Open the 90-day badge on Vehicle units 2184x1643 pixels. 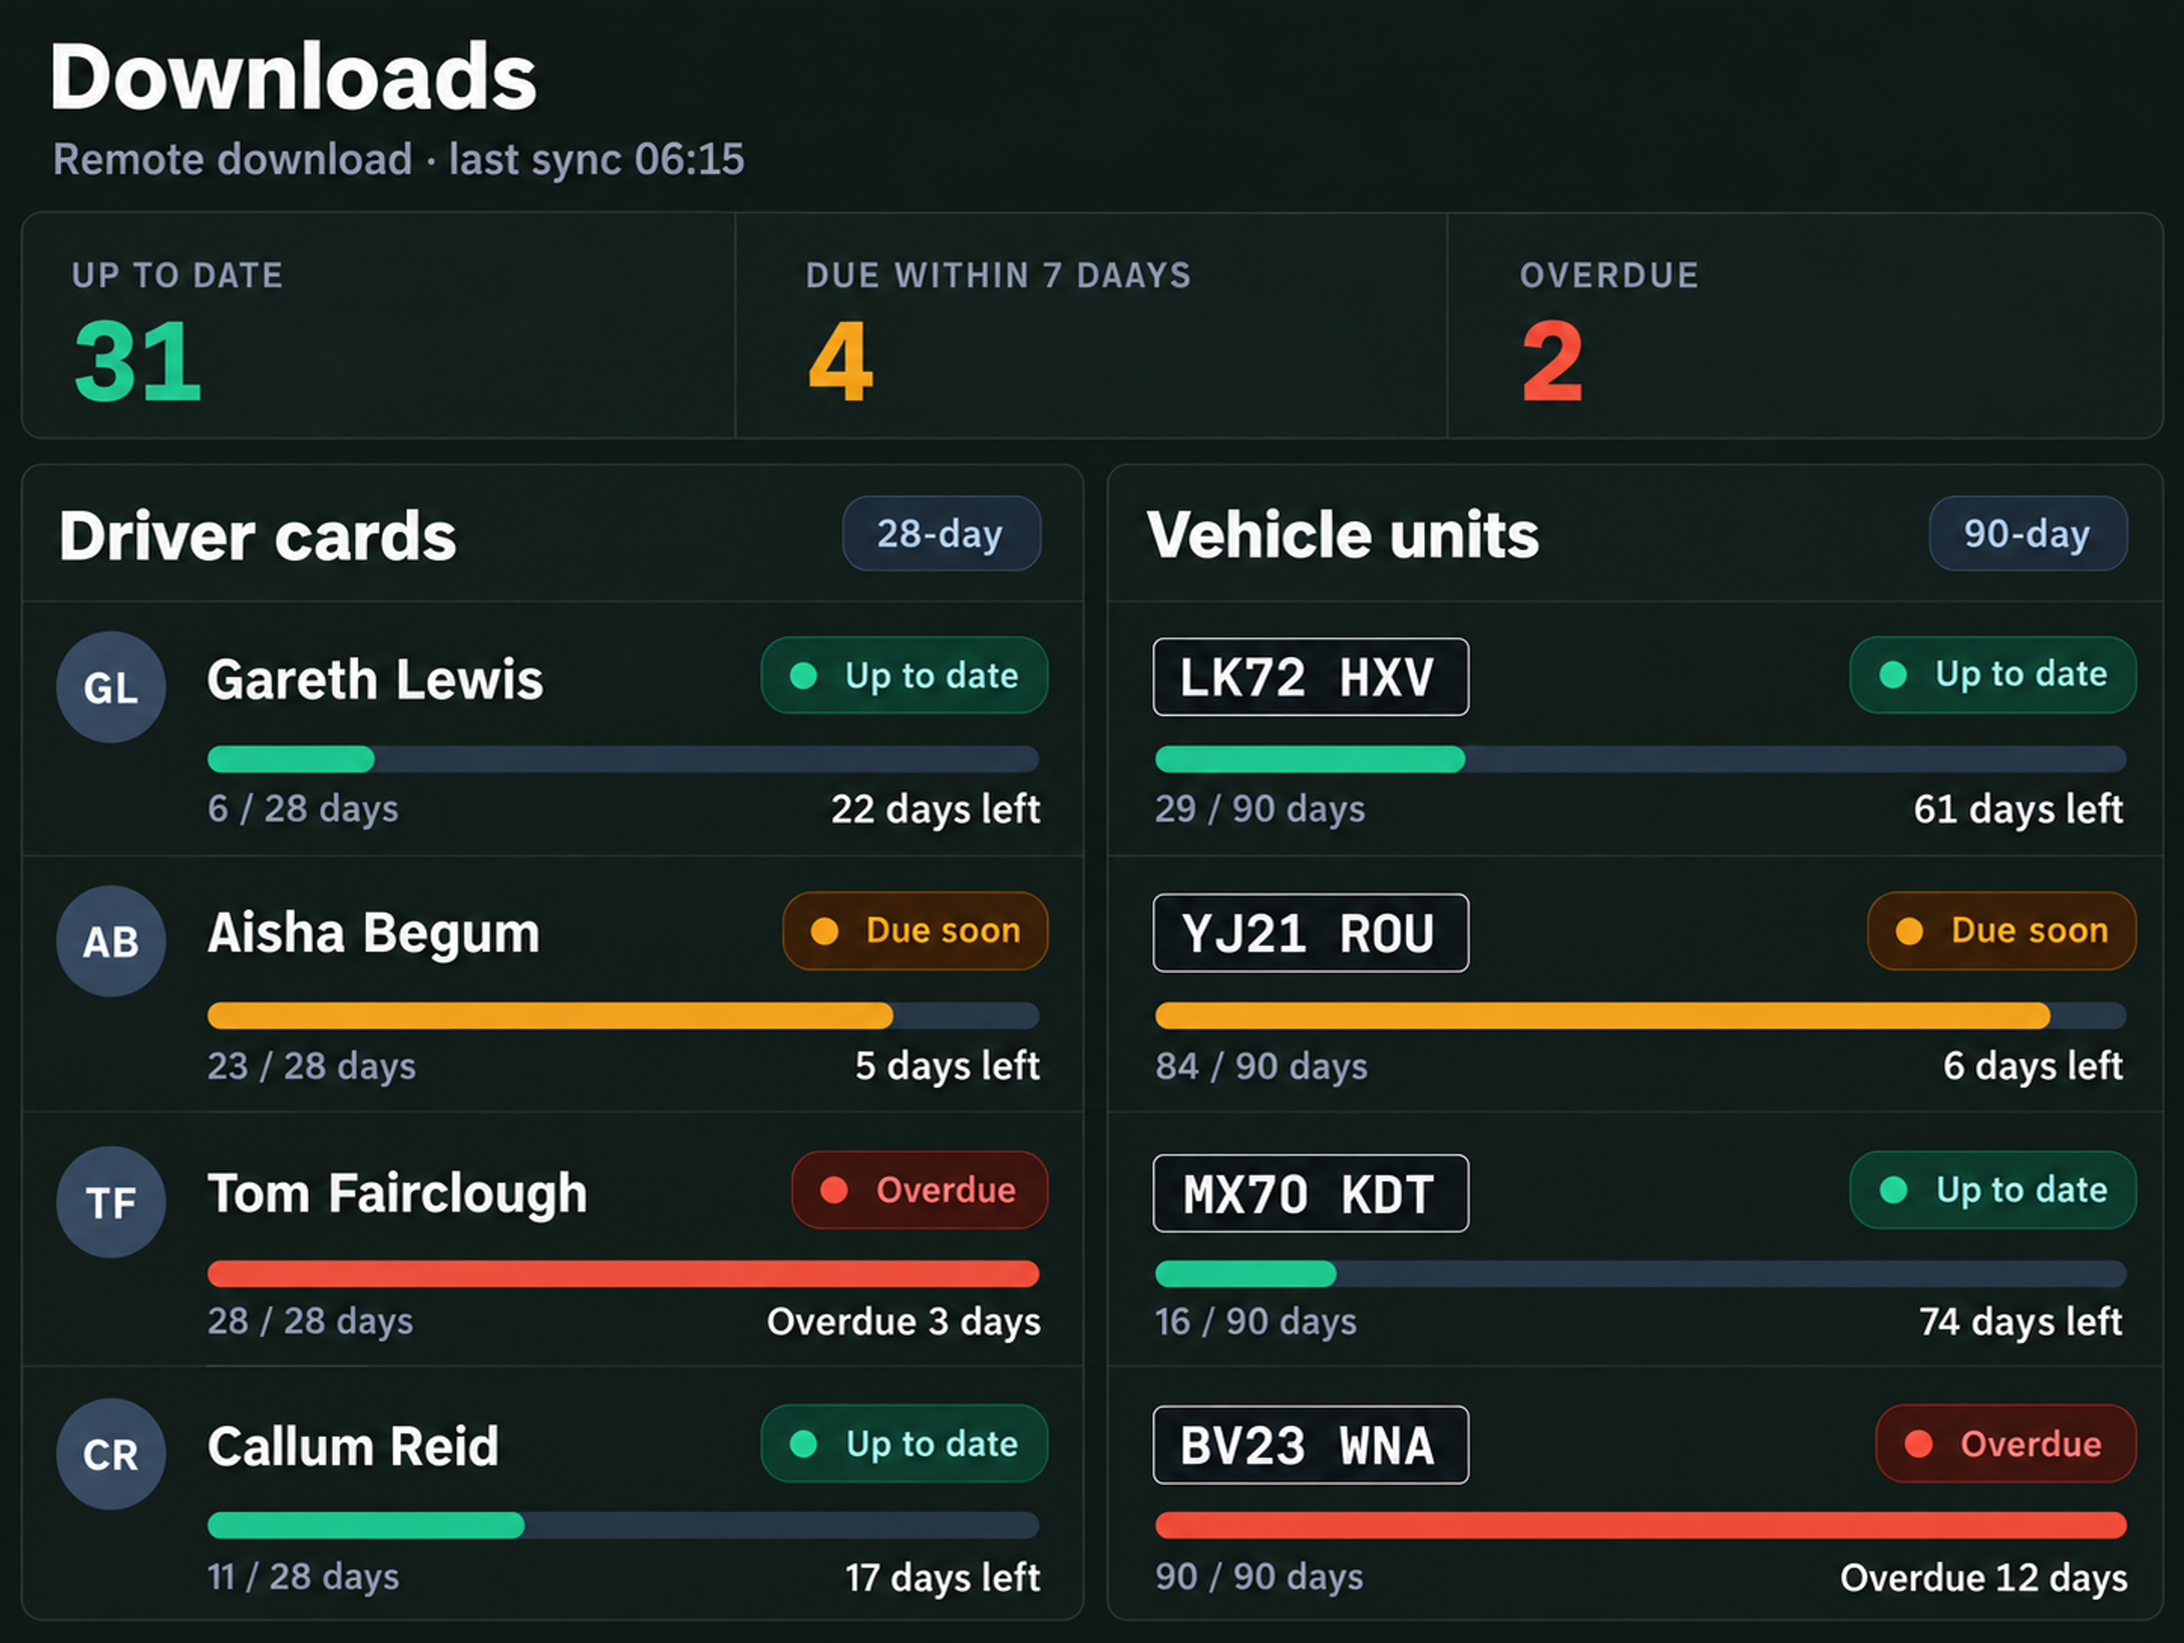point(2028,533)
